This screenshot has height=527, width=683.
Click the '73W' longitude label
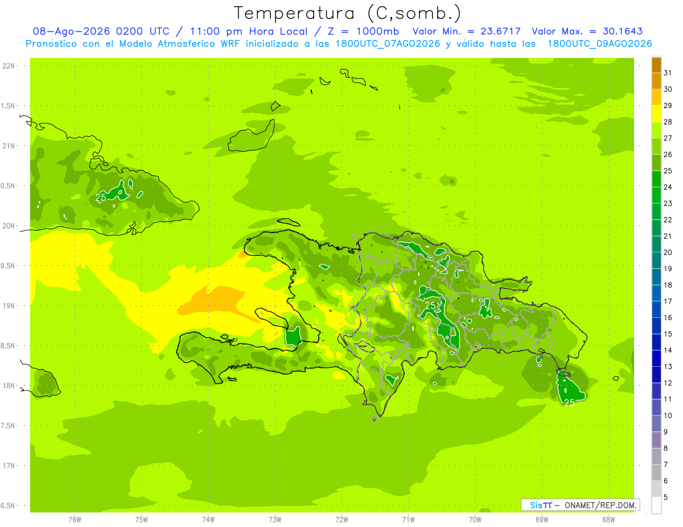(275, 520)
